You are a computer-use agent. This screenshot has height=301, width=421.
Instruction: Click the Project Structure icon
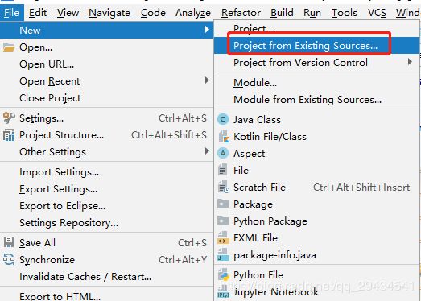9,135
